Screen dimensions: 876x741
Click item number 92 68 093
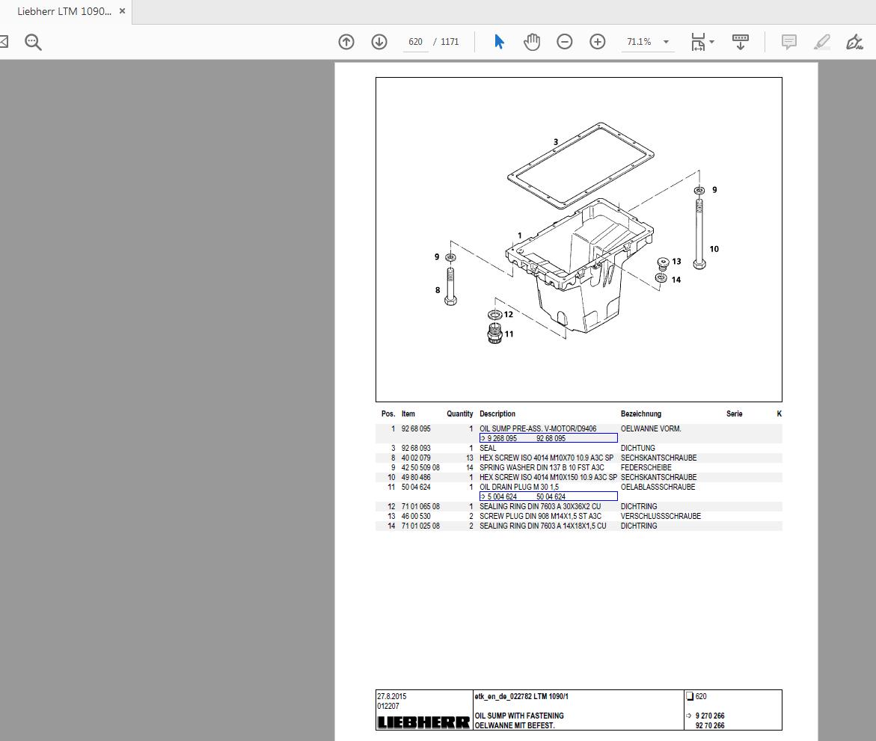[416, 448]
